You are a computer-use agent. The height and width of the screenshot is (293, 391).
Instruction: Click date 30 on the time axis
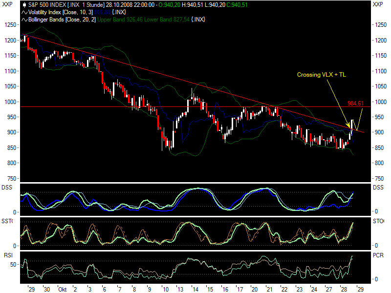click(x=46, y=290)
